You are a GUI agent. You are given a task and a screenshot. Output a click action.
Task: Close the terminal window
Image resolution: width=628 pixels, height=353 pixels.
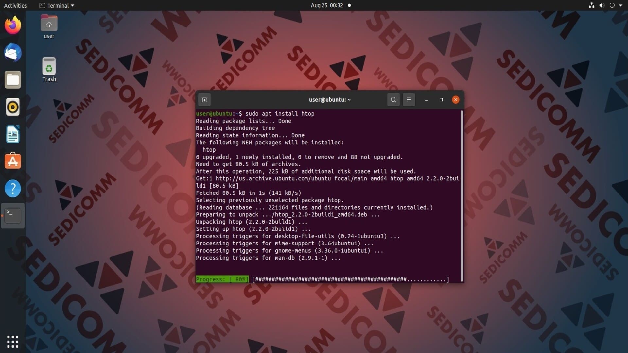[455, 100]
